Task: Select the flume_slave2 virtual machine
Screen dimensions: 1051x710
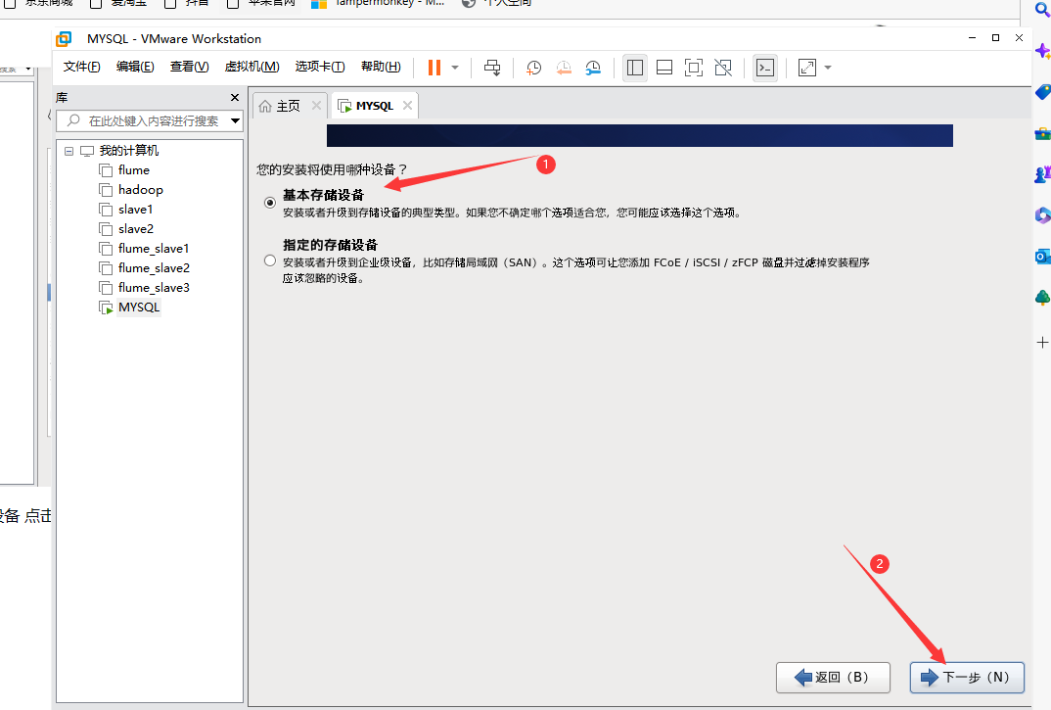Action: (154, 267)
